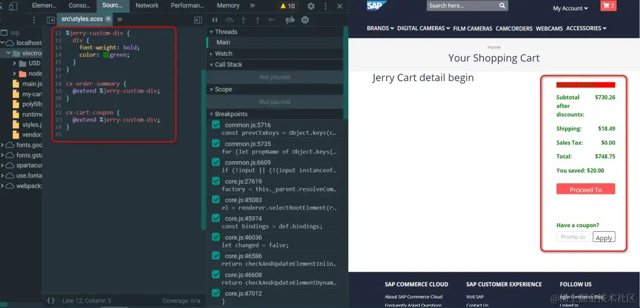Collapse the localhost tree node

tap(3, 43)
